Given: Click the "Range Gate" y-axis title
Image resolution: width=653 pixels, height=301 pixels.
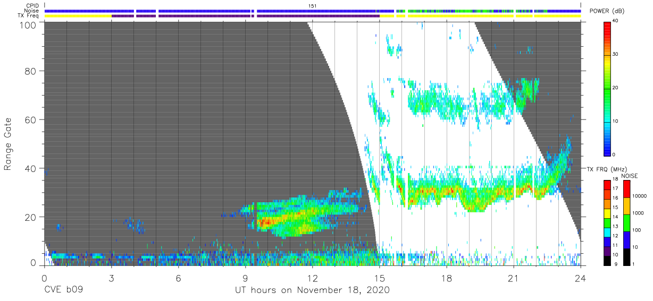Looking at the screenshot, I should (x=9, y=144).
